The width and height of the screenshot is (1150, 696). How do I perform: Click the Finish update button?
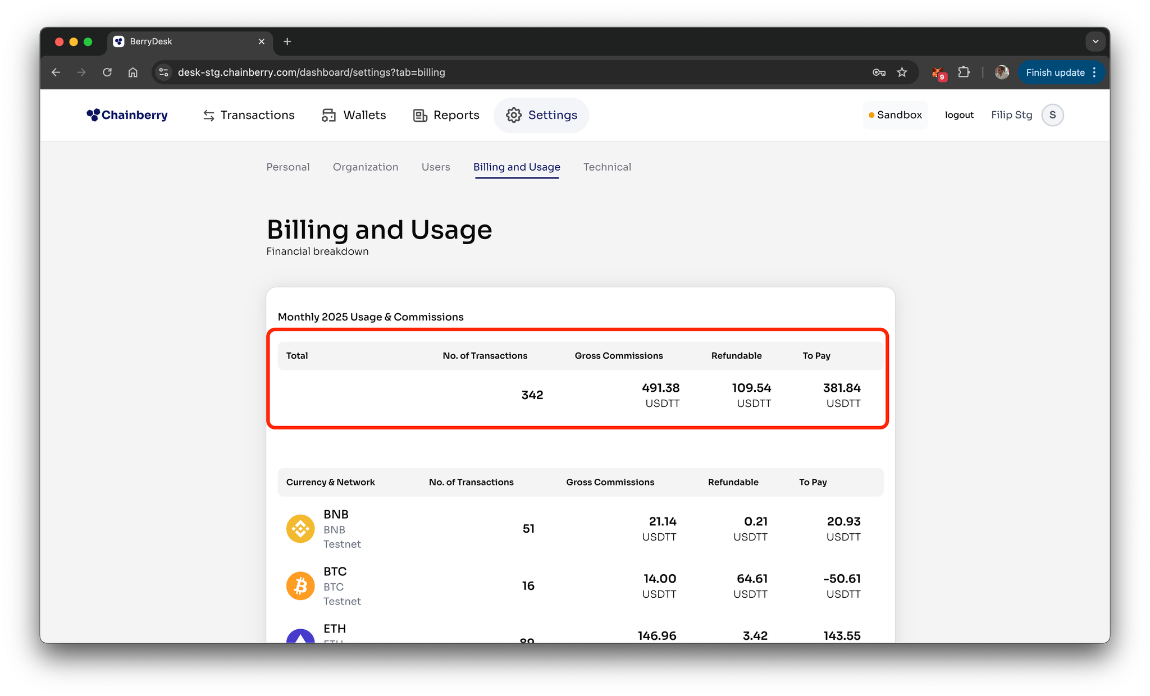coord(1055,72)
